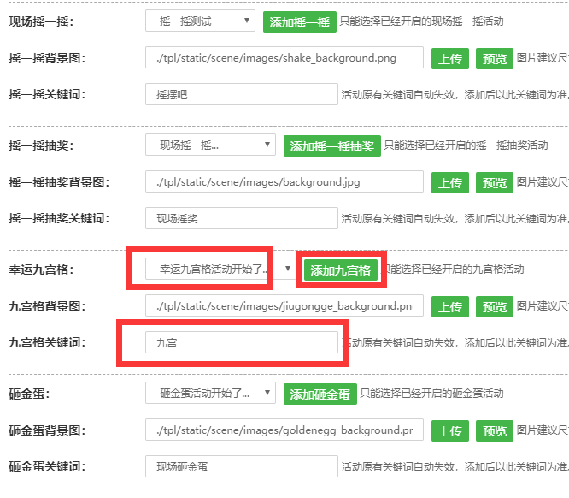Click 预览 beside 九宫格背景图
This screenshot has height=498, width=569.
pos(495,307)
